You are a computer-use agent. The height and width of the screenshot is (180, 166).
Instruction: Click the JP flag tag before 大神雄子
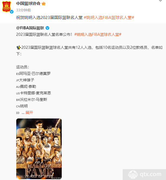[18, 80]
